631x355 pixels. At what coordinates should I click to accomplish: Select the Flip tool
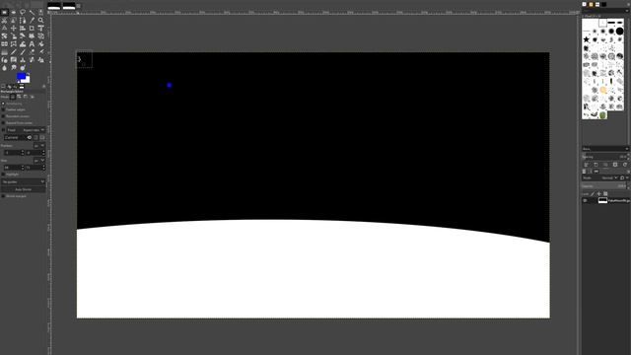[4, 43]
